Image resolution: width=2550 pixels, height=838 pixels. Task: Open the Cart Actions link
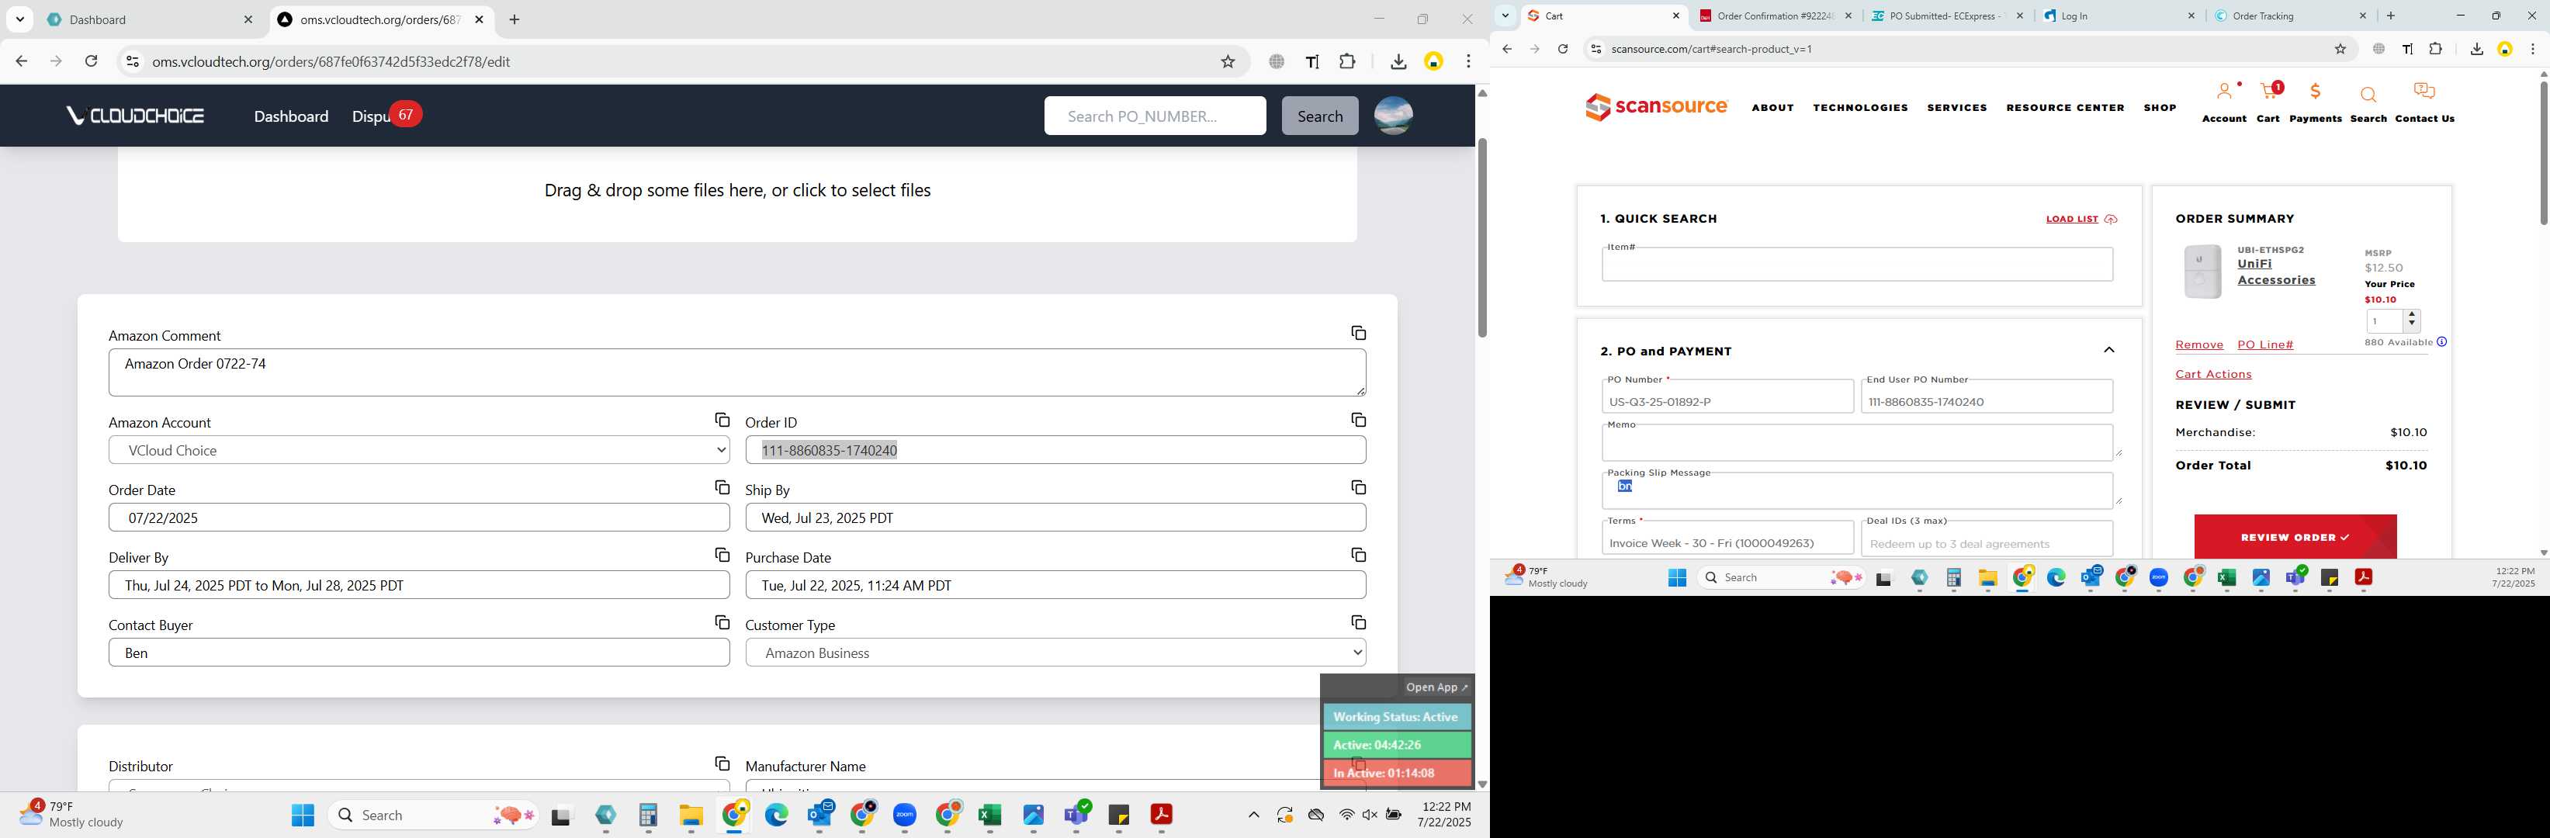pos(2213,374)
